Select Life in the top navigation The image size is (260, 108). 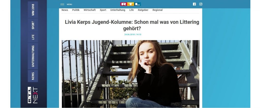click(132, 10)
